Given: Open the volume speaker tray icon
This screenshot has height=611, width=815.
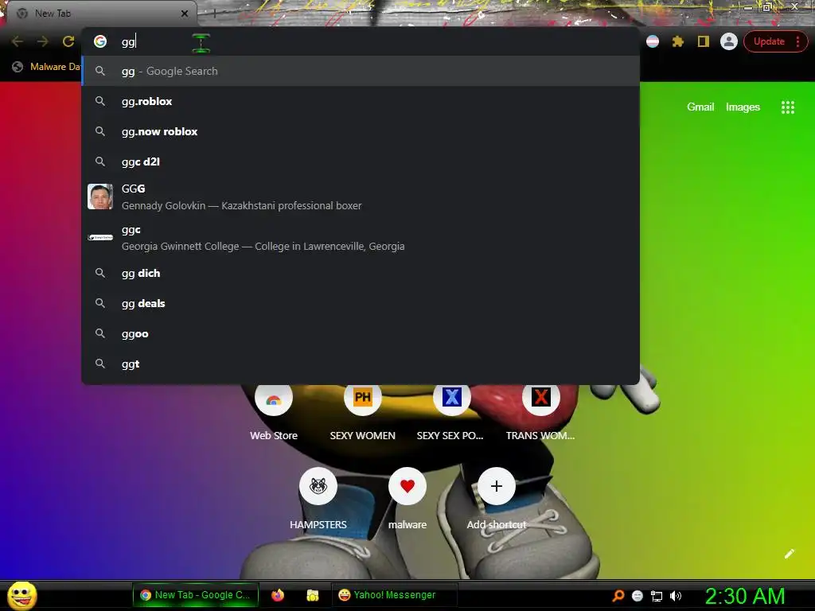Looking at the screenshot, I should (x=676, y=596).
